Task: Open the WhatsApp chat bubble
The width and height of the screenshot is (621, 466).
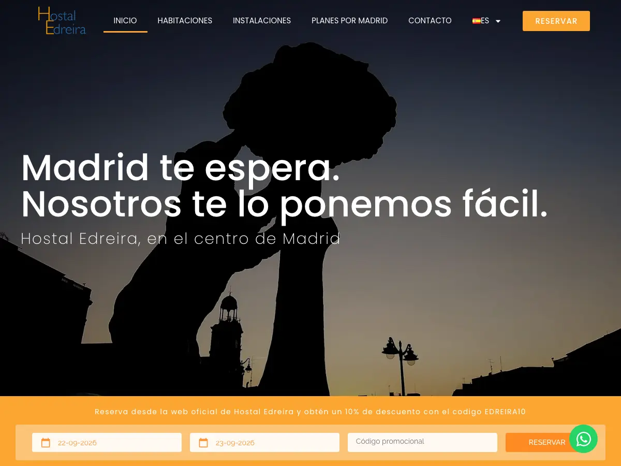Action: click(x=583, y=439)
